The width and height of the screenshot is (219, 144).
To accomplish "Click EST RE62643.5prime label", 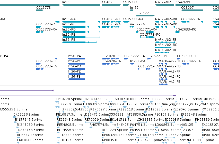I will tap(69, 120).
